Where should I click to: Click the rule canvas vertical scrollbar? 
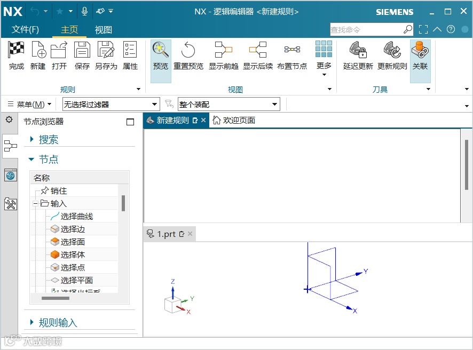(467, 165)
